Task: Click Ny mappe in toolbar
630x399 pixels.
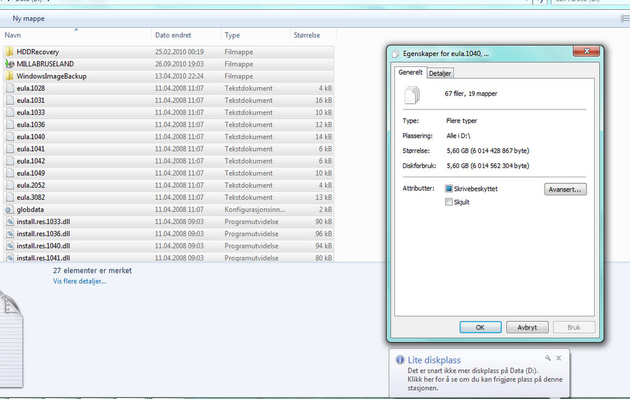Action: coord(28,18)
